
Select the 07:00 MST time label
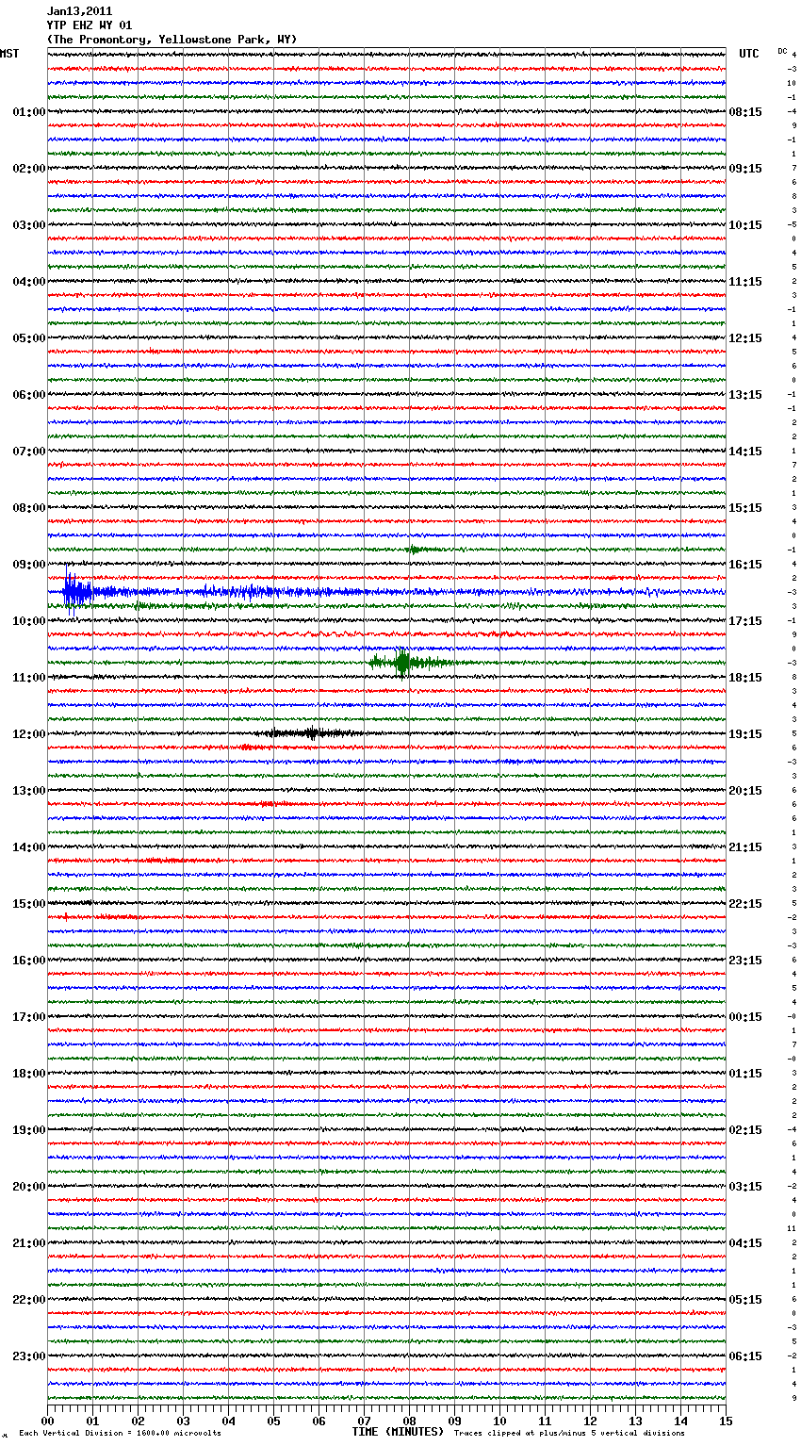[28, 452]
